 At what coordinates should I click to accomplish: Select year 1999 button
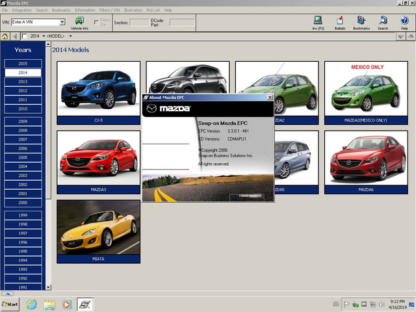pos(23,215)
